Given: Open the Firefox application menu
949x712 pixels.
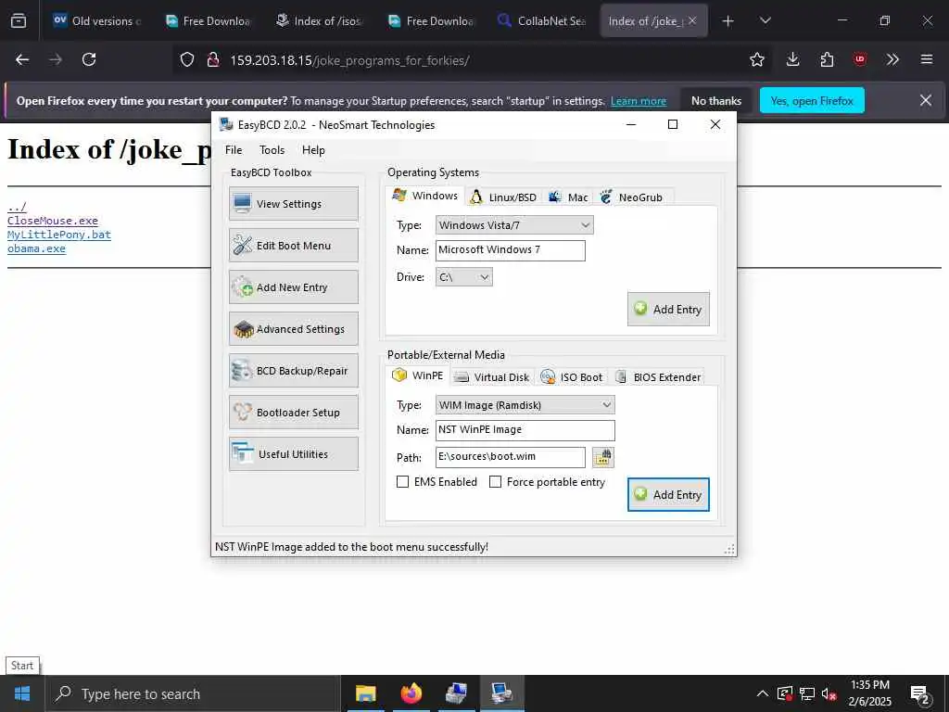Looking at the screenshot, I should tap(926, 59).
